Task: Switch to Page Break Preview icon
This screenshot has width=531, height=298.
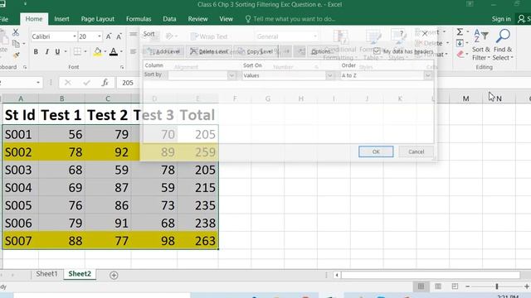Action: [x=455, y=286]
